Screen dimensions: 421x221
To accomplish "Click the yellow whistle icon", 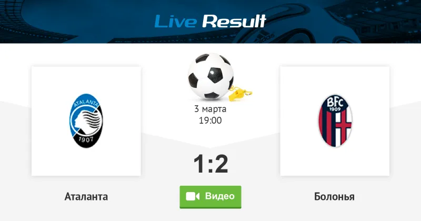I will click(x=240, y=94).
